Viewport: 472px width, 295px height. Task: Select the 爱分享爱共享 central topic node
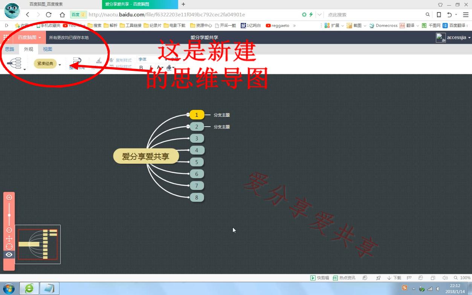coord(146,156)
